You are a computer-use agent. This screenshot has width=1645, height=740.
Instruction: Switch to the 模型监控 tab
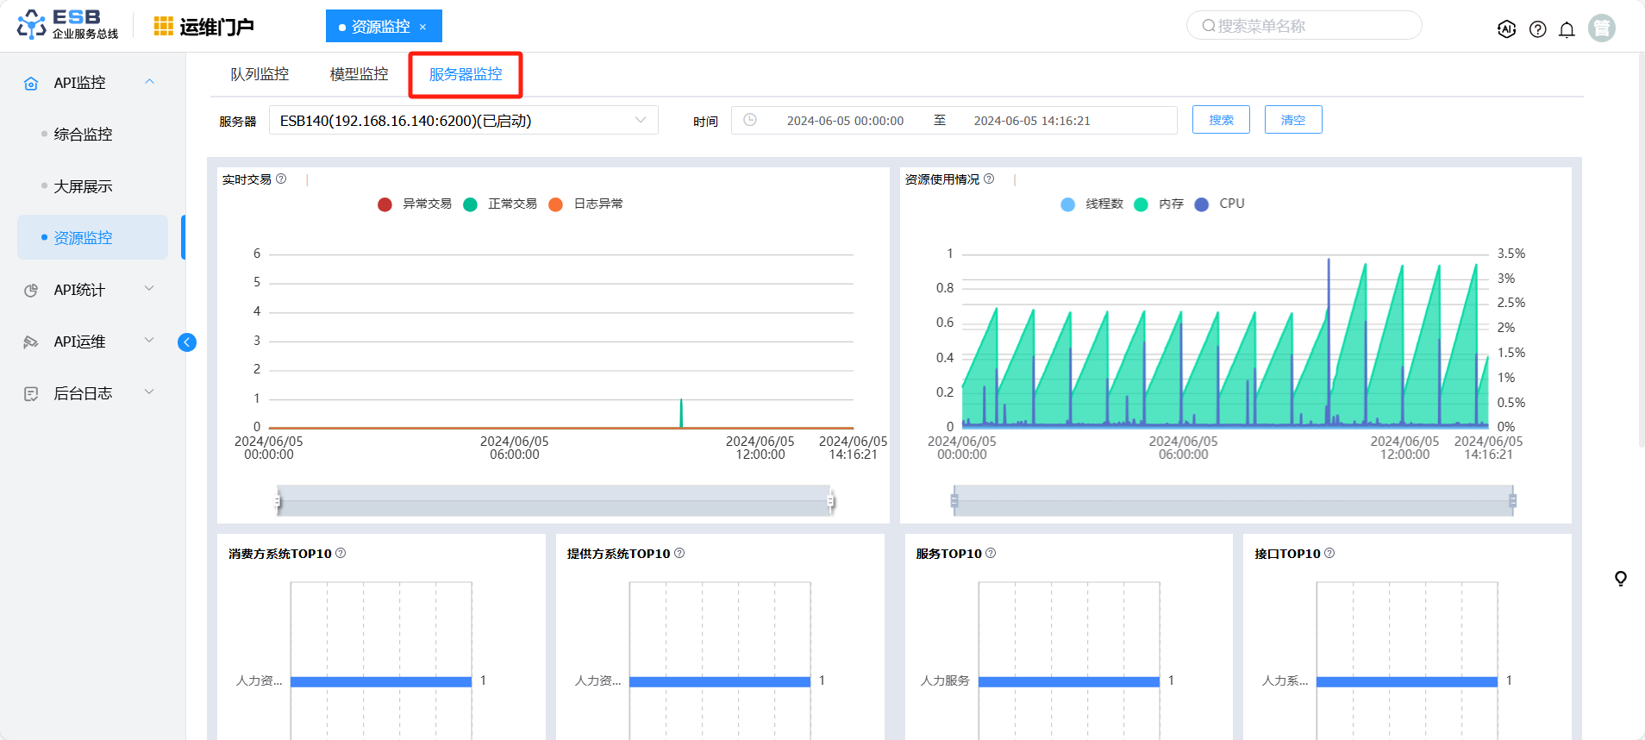click(359, 74)
